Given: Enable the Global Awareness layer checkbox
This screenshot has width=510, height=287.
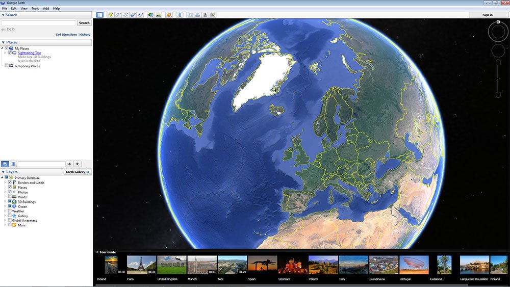Looking at the screenshot, I should tap(10, 220).
